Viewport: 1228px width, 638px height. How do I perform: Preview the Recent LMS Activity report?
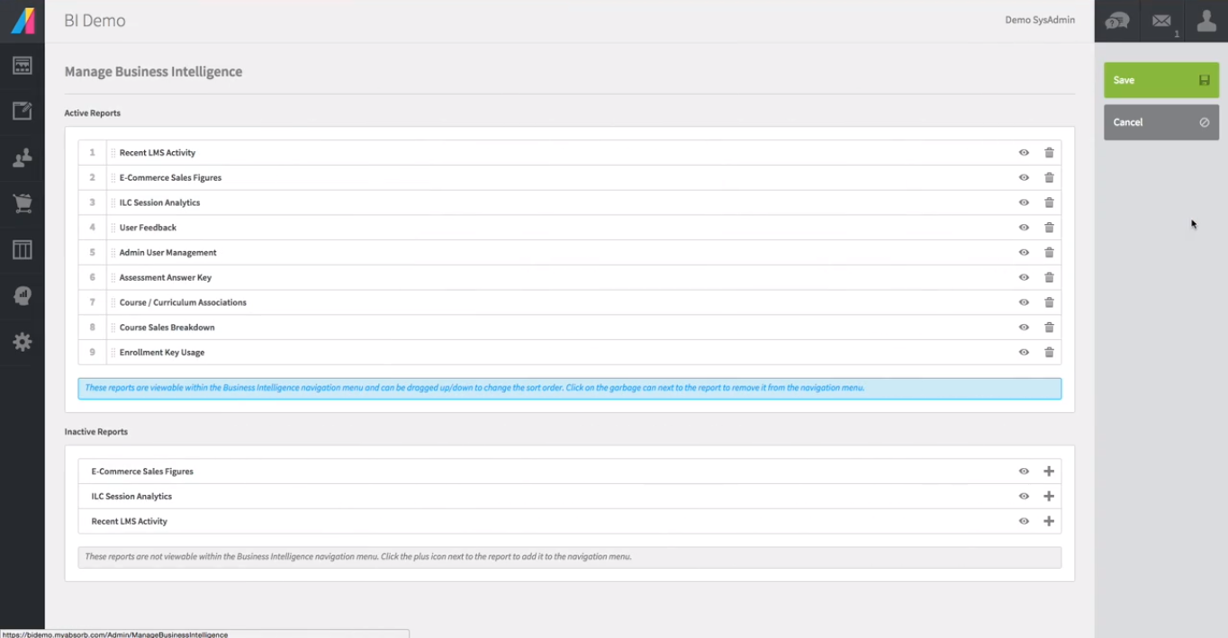(1024, 152)
